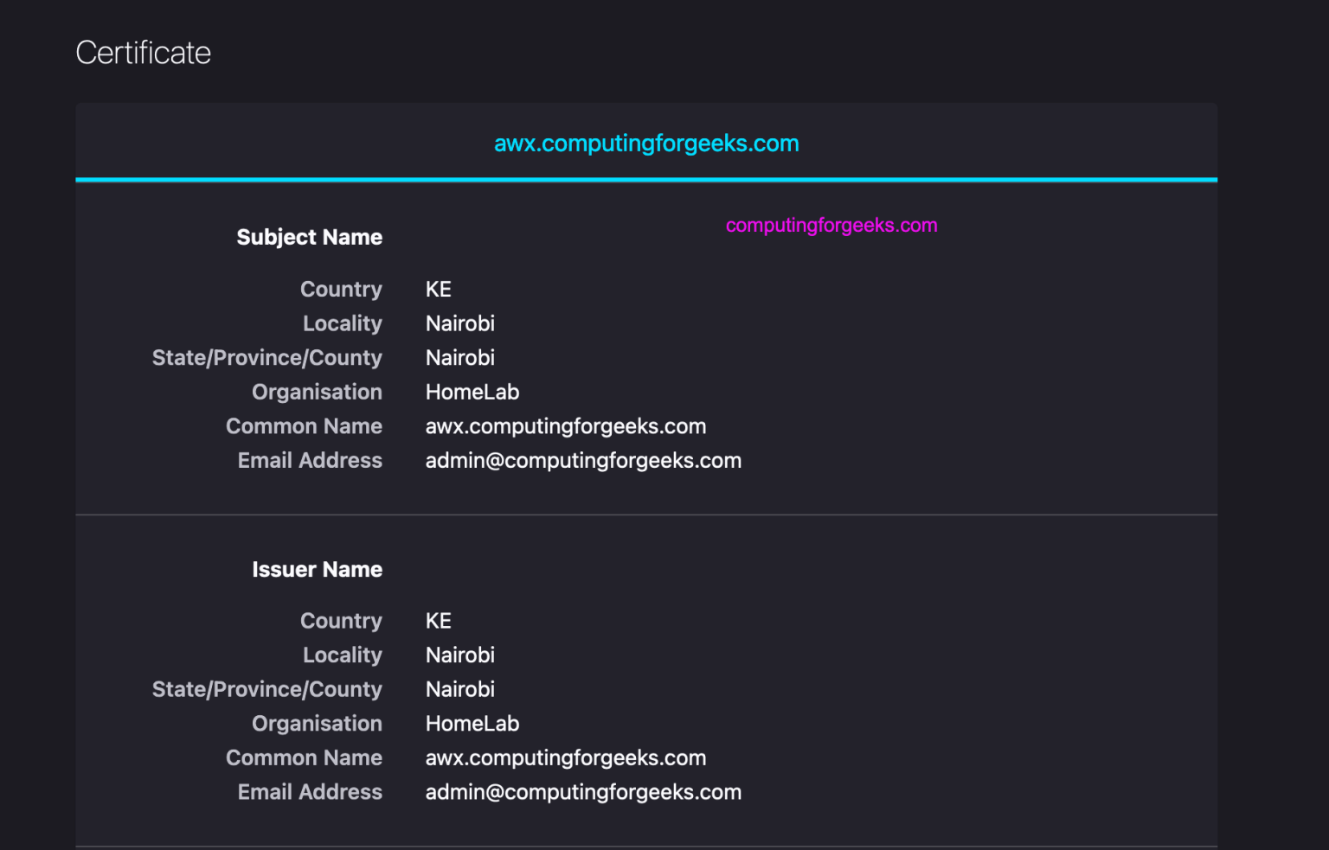Viewport: 1329px width, 850px height.
Task: Click the Subject Name section header
Action: 309,236
